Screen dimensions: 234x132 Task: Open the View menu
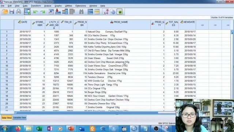click(17, 6)
